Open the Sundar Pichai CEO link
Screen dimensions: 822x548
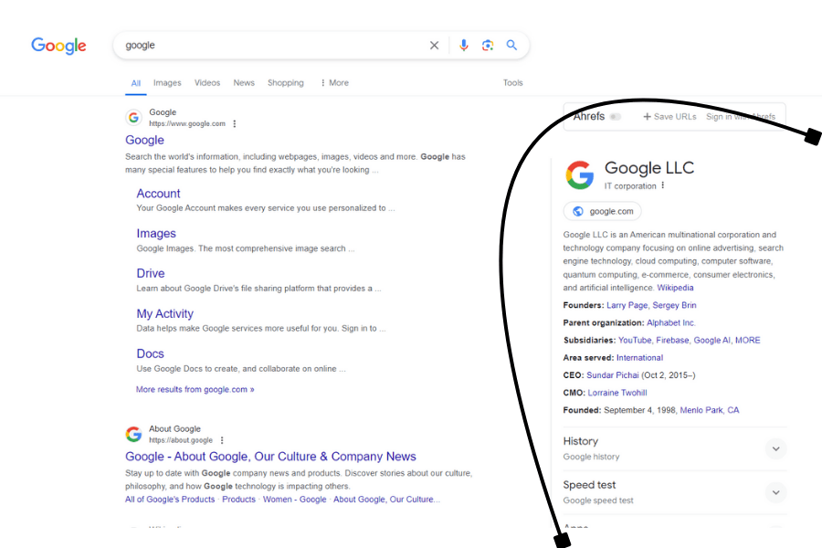coord(613,375)
